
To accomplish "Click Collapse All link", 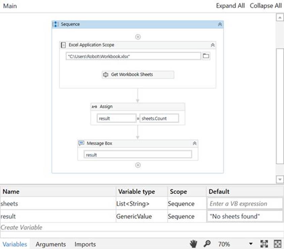I will (265, 6).
